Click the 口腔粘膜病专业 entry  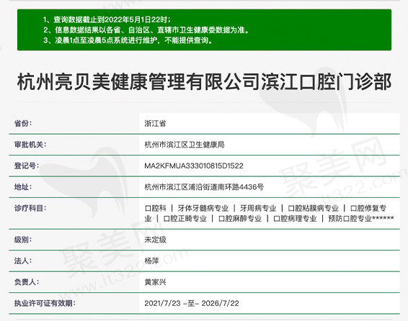(x=313, y=208)
